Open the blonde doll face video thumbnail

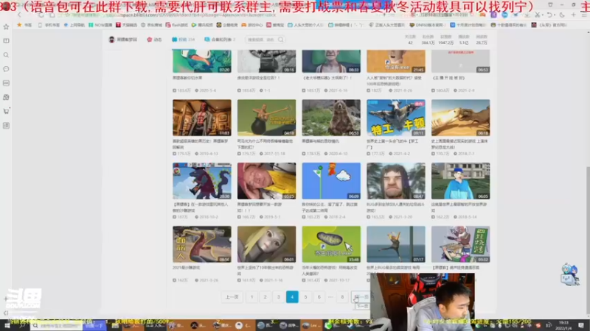click(266, 244)
